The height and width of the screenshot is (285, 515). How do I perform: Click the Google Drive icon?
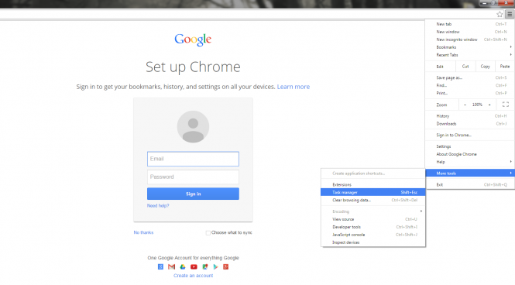tap(183, 266)
